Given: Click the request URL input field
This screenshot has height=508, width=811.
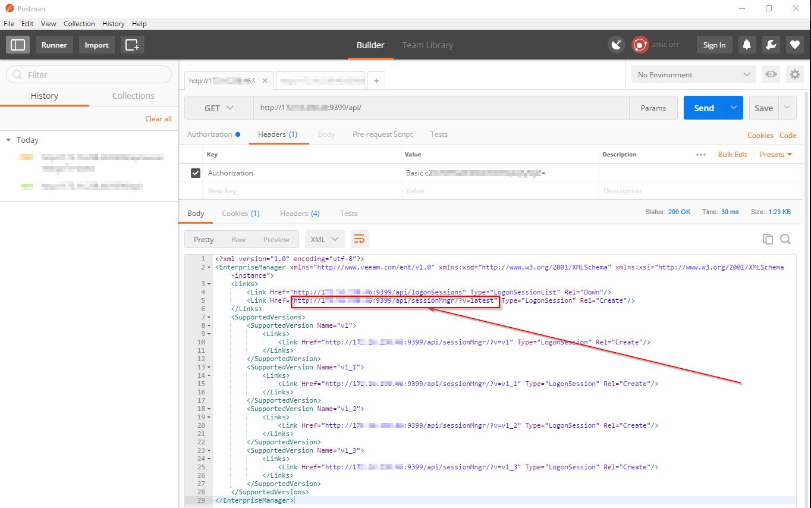Looking at the screenshot, I should 441,108.
